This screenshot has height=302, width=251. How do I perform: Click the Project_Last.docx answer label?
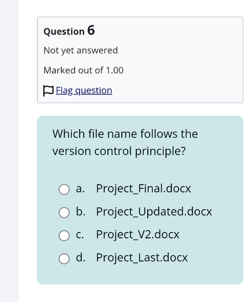coord(142,257)
